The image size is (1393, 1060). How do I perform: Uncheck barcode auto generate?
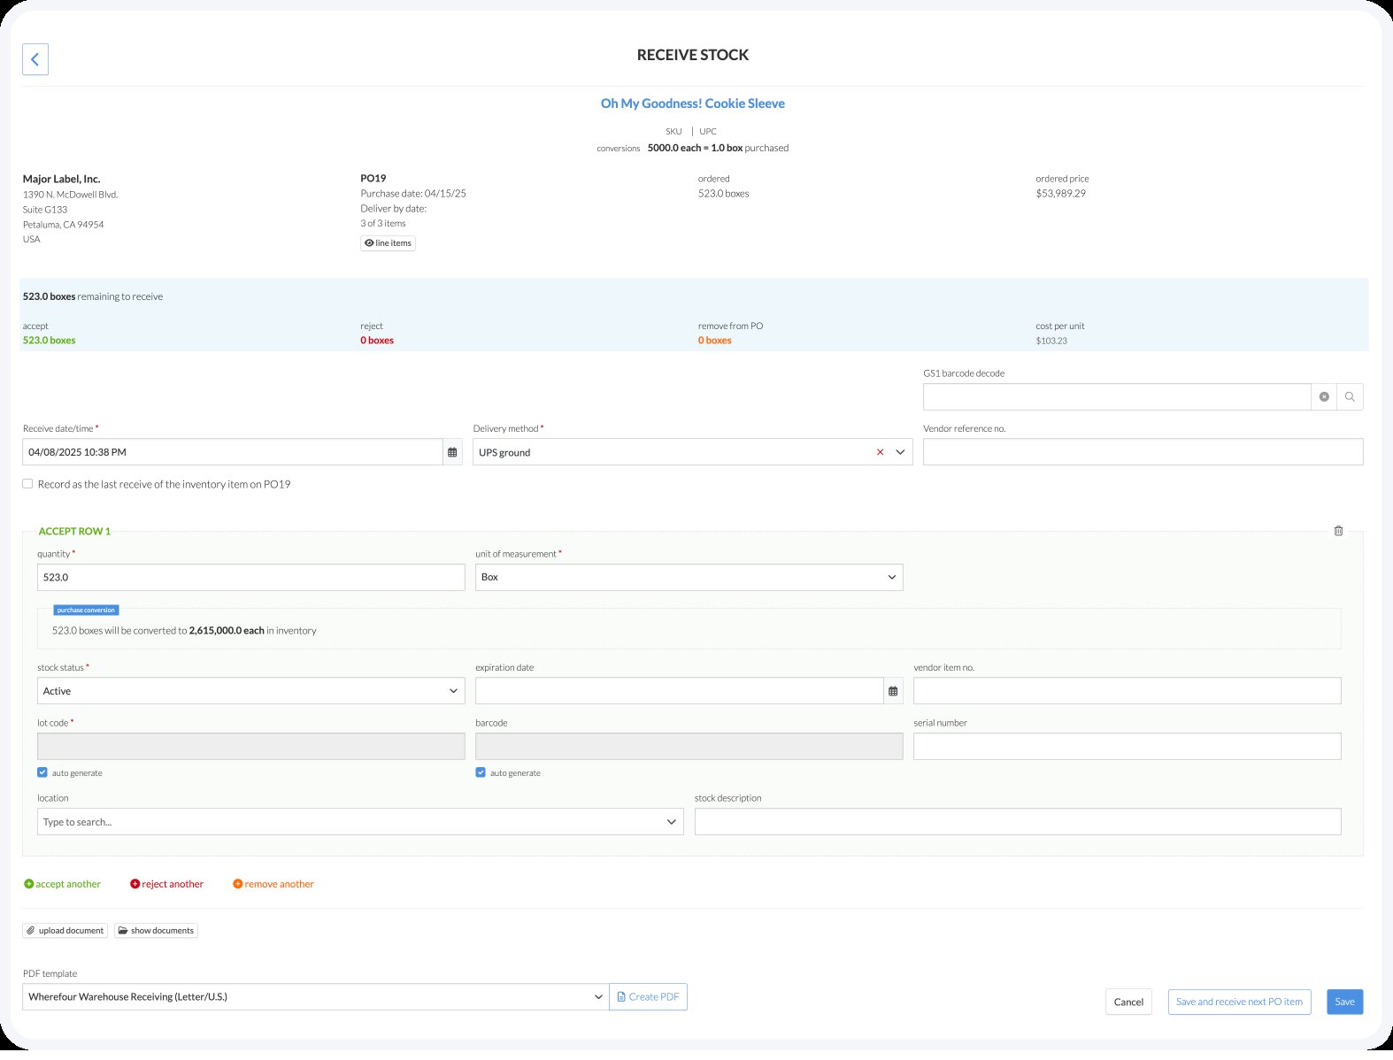tap(481, 772)
